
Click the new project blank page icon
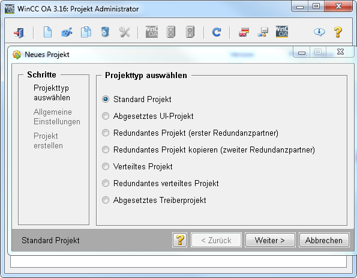(47, 32)
